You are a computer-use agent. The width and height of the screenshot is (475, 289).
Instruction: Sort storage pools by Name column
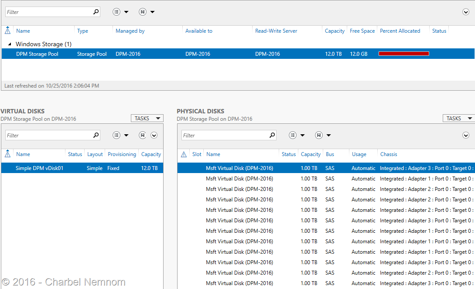(23, 31)
